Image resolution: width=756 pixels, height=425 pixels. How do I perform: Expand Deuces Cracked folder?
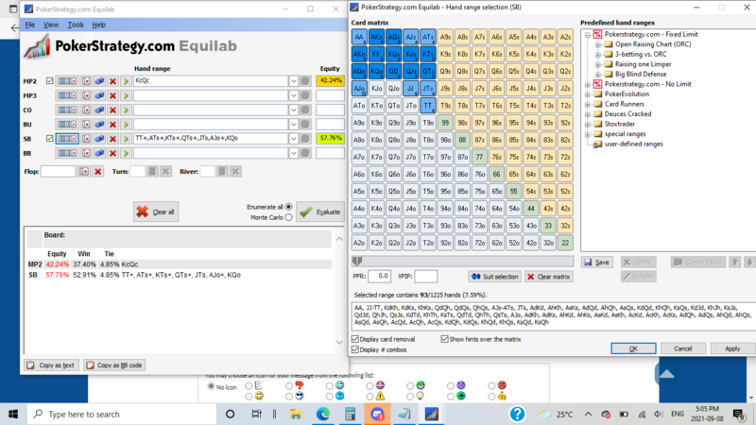click(588, 114)
